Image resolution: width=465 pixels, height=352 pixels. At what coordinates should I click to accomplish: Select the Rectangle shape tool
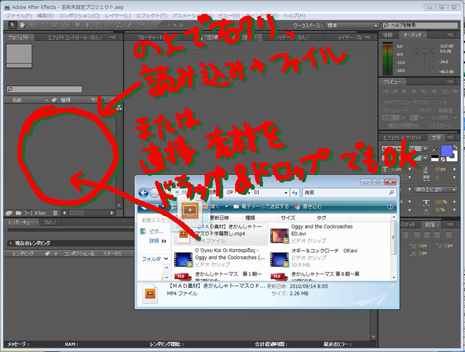[x=78, y=25]
